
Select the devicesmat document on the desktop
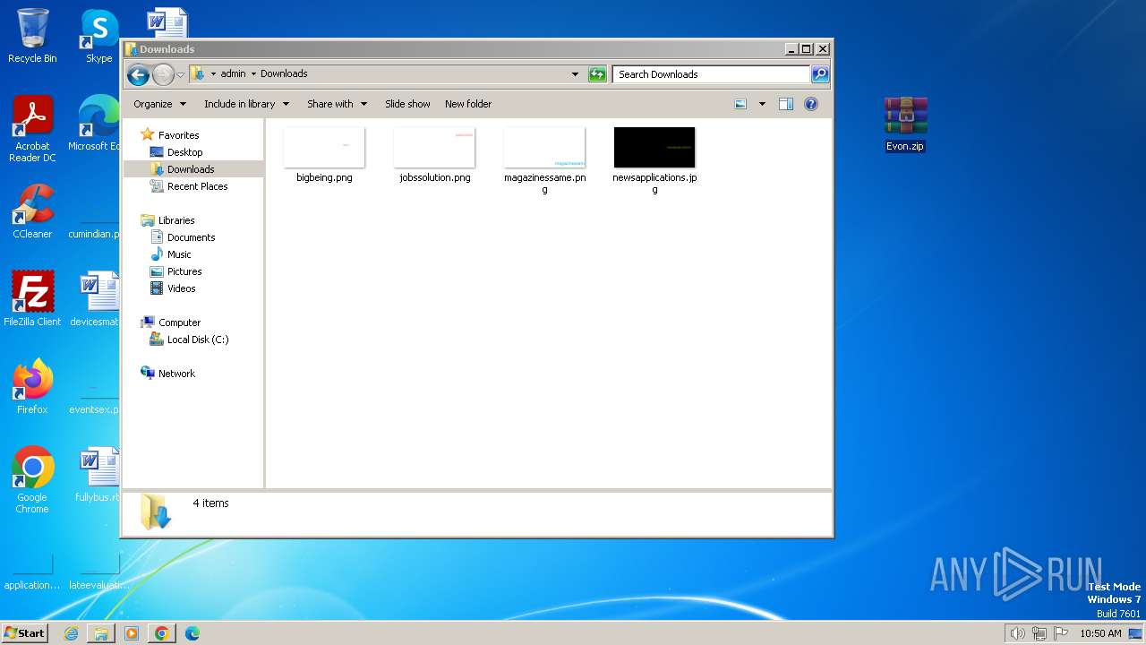coord(95,299)
